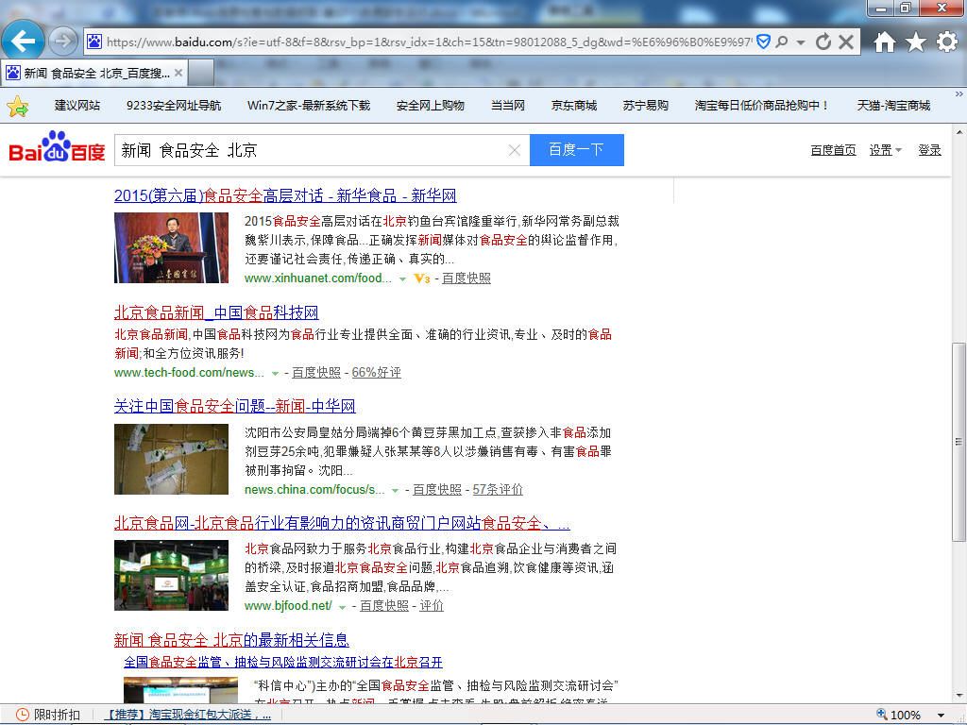Expand bookmarks bar overflow chevron
967x725 pixels.
(x=959, y=94)
